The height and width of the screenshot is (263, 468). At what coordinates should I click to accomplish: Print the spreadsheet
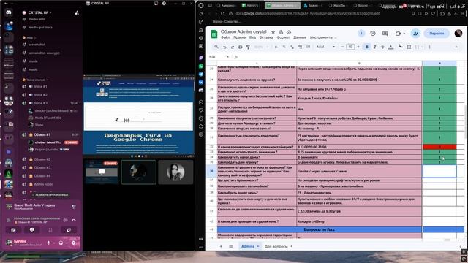click(x=241, y=47)
